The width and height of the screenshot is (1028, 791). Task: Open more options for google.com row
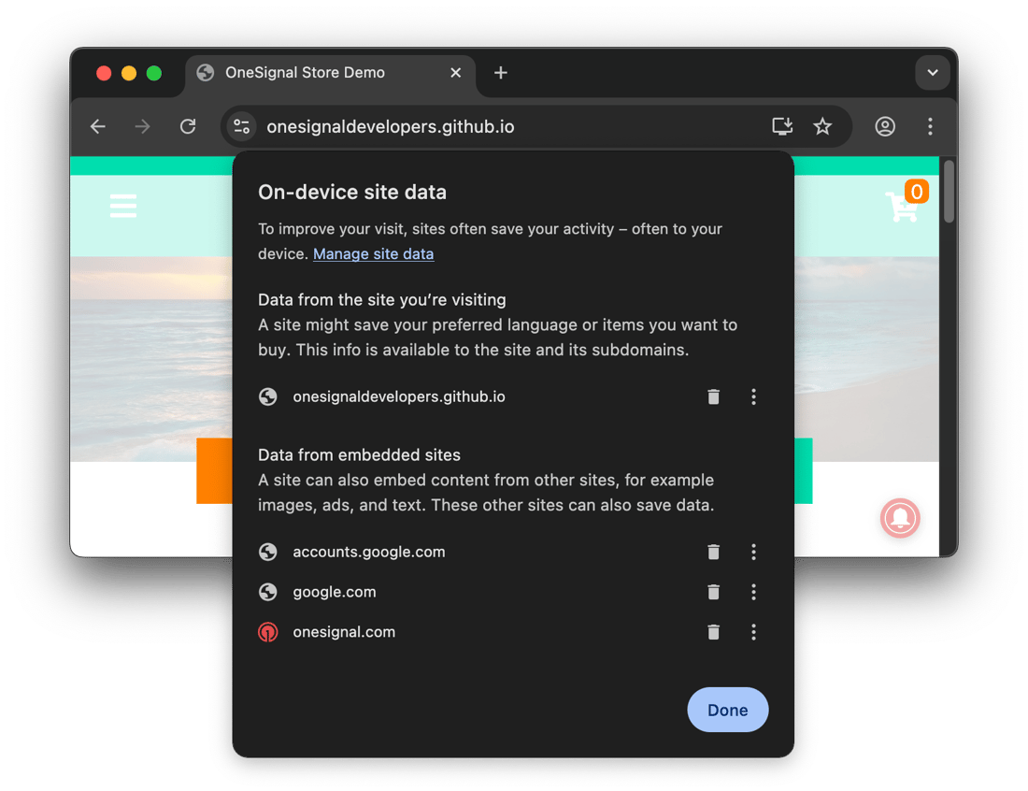(x=753, y=592)
